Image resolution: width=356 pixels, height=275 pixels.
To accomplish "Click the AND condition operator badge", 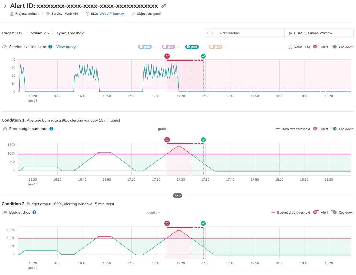I will click(x=178, y=195).
